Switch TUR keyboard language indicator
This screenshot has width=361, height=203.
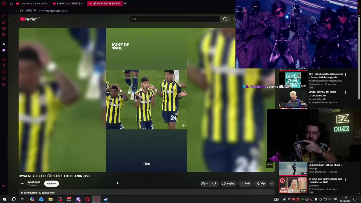(335, 199)
